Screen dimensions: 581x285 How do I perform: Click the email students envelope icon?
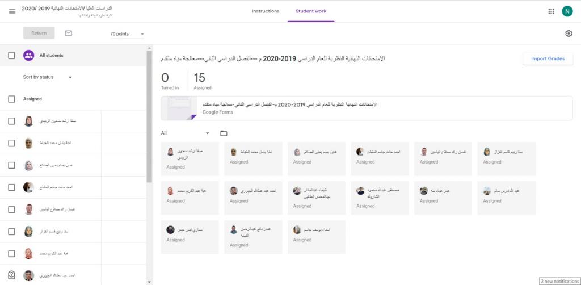69,33
